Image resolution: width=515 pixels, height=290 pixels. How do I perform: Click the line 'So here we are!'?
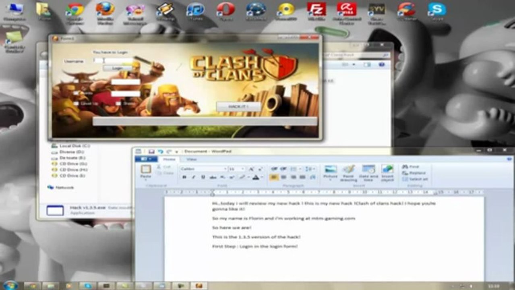[x=232, y=228]
